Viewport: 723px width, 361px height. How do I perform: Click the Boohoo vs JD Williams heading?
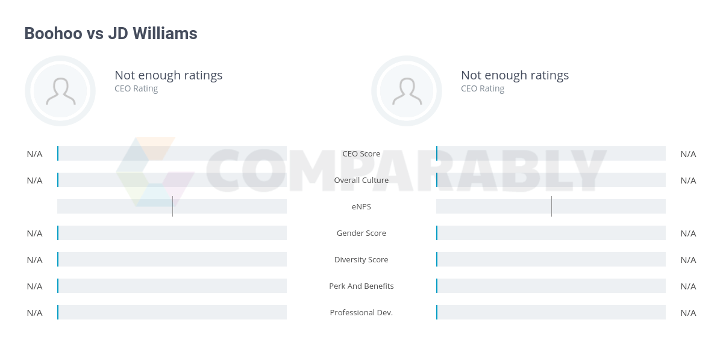[111, 34]
